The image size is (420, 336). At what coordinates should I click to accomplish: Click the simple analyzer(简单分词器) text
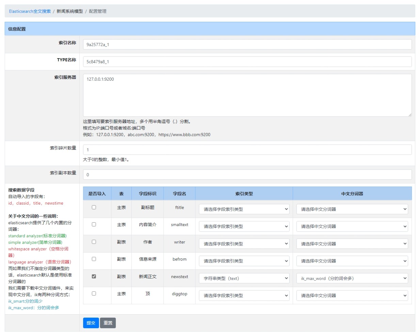(x=35, y=242)
